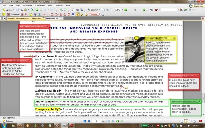This screenshot has height=128, width=205.
Task: Open the Document menu
Action: pyautogui.click(x=28, y=6)
